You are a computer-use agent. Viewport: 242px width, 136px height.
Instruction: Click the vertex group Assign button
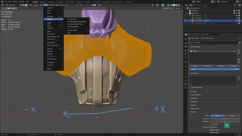[x=195, y=66]
